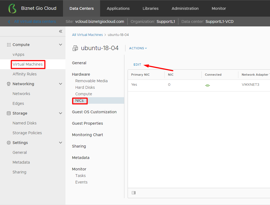Image resolution: width=270 pixels, height=205 pixels.
Task: Select the Hardware section heading
Action: (x=81, y=74)
